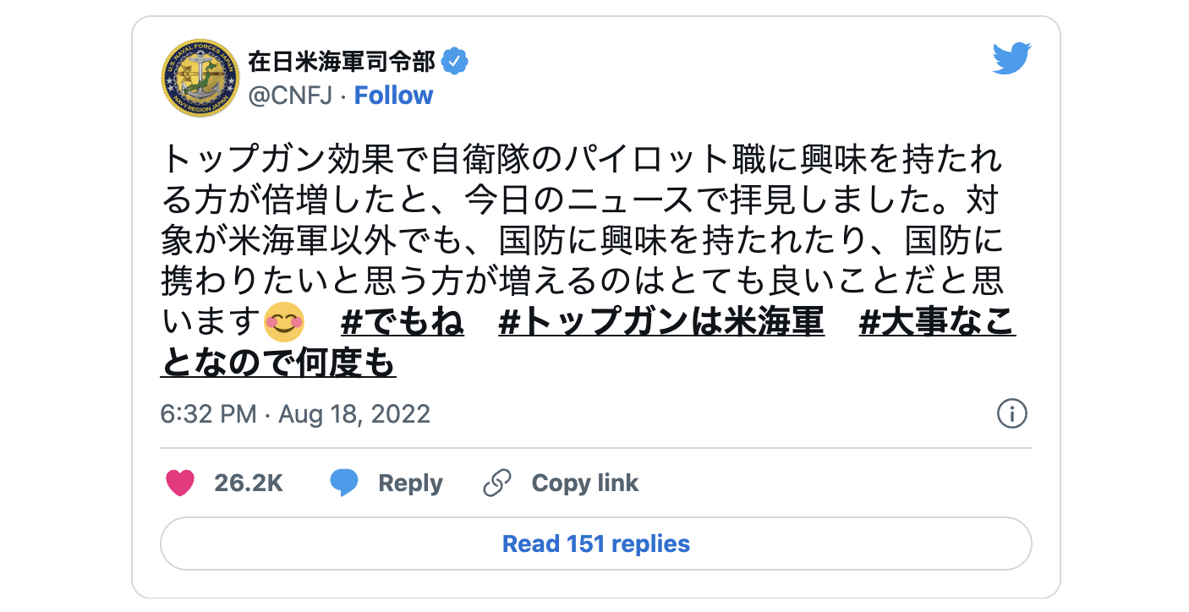Open the 在日米海軍司令部 account name
Viewport: 1189px width, 612px height.
(342, 62)
